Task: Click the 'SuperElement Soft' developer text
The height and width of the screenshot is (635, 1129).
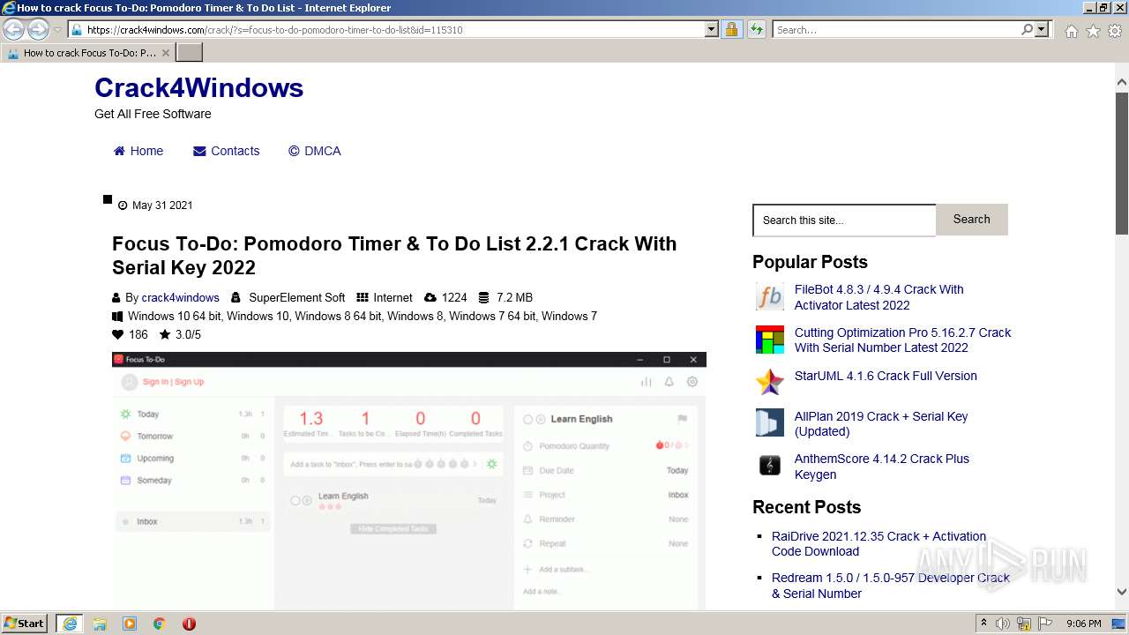Action: (297, 297)
